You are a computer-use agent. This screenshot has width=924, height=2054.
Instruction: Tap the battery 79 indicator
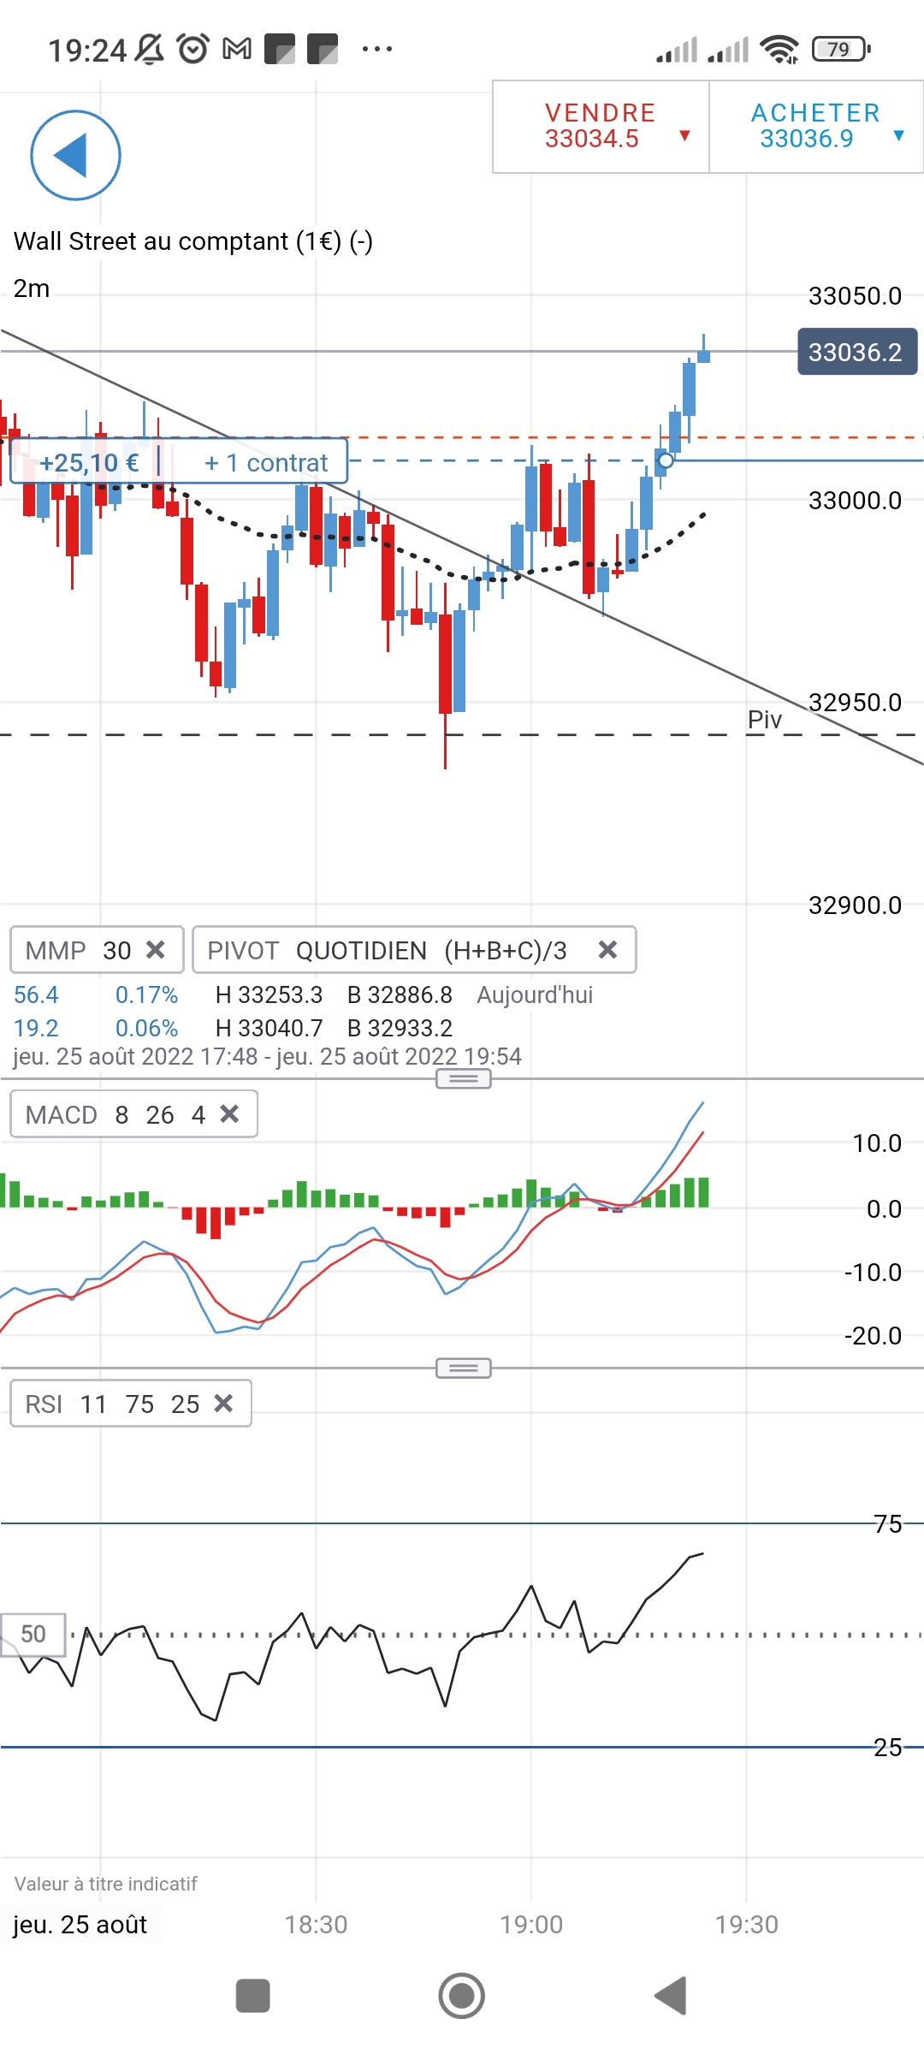click(x=841, y=50)
